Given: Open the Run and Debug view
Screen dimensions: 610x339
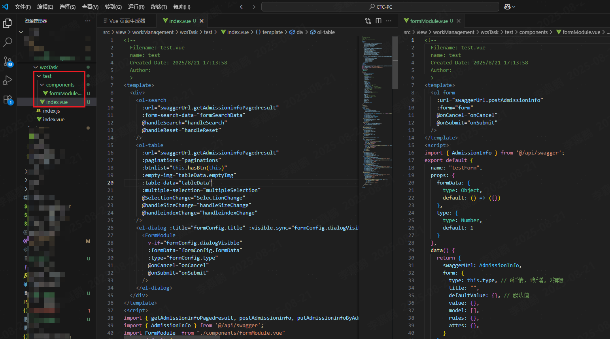Looking at the screenshot, I should coord(8,80).
